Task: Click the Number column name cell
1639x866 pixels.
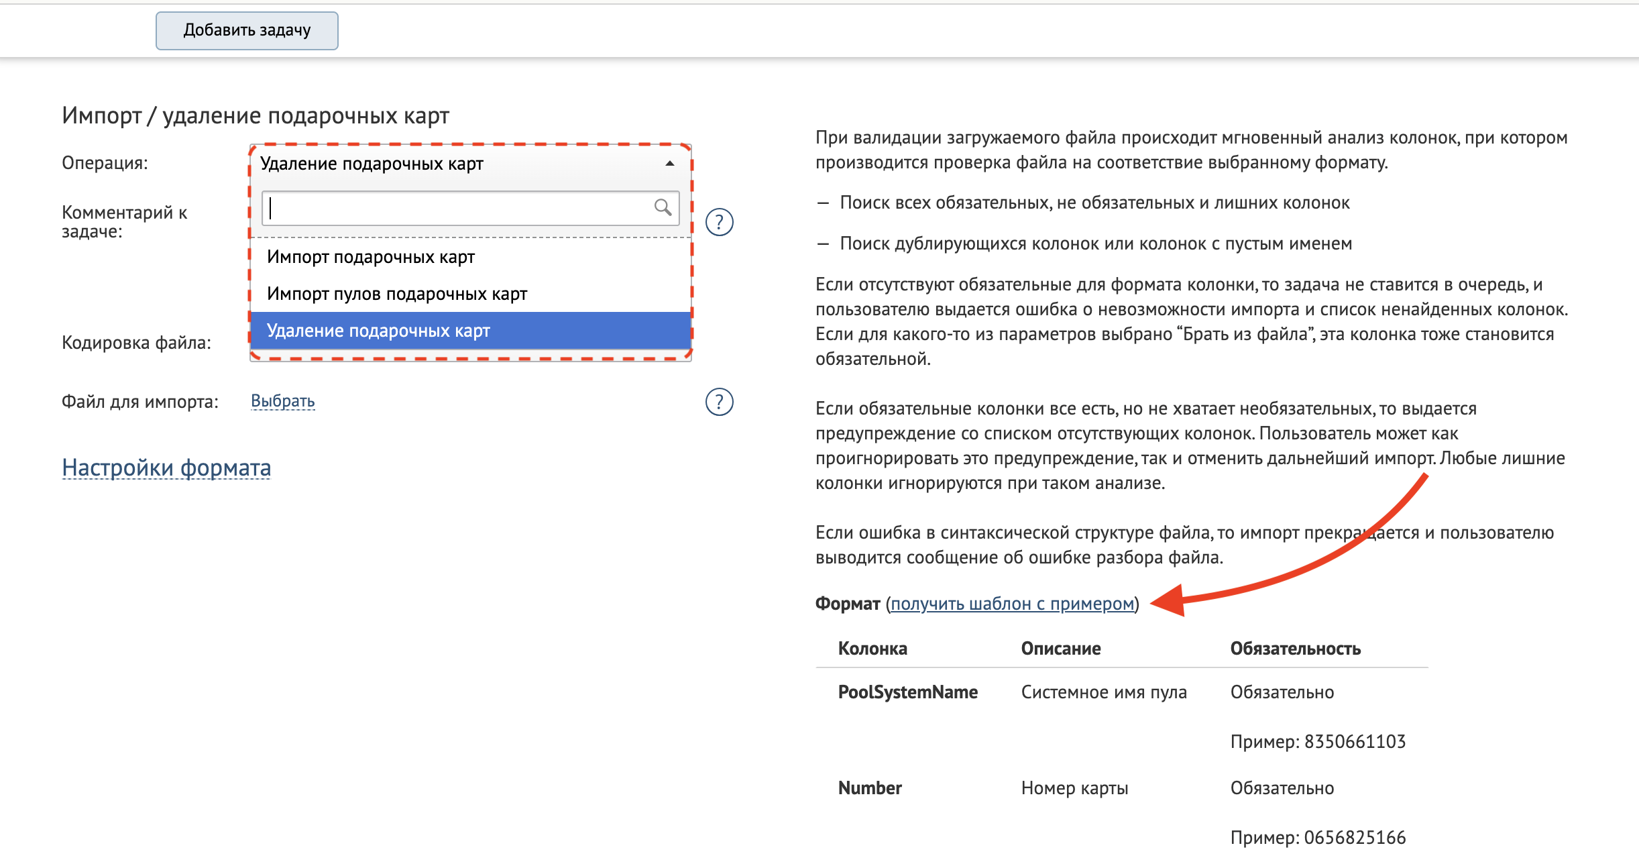Action: (x=870, y=788)
